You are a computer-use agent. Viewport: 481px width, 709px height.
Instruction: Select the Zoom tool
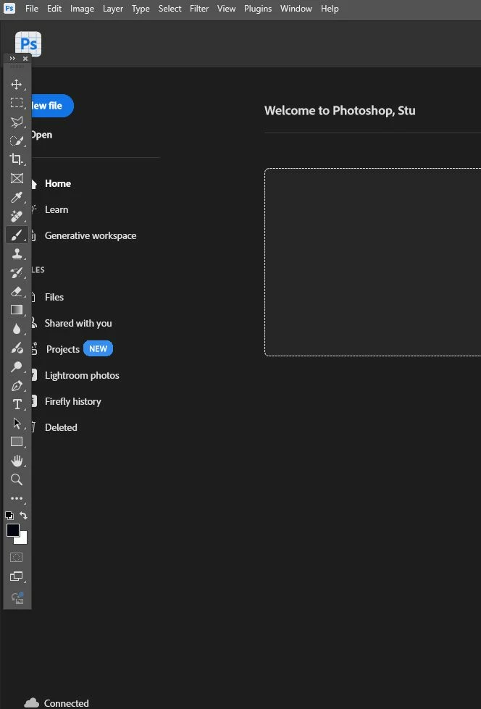point(17,479)
